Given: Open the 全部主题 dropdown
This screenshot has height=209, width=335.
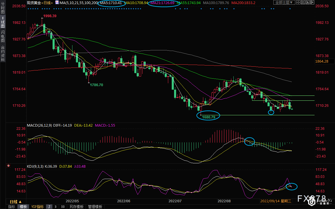Looking at the screenshot, I should pos(285,3).
